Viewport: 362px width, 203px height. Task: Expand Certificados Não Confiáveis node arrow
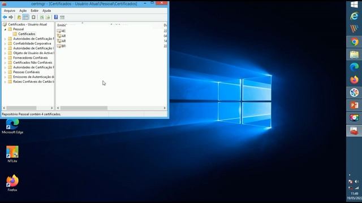pyautogui.click(x=5, y=63)
